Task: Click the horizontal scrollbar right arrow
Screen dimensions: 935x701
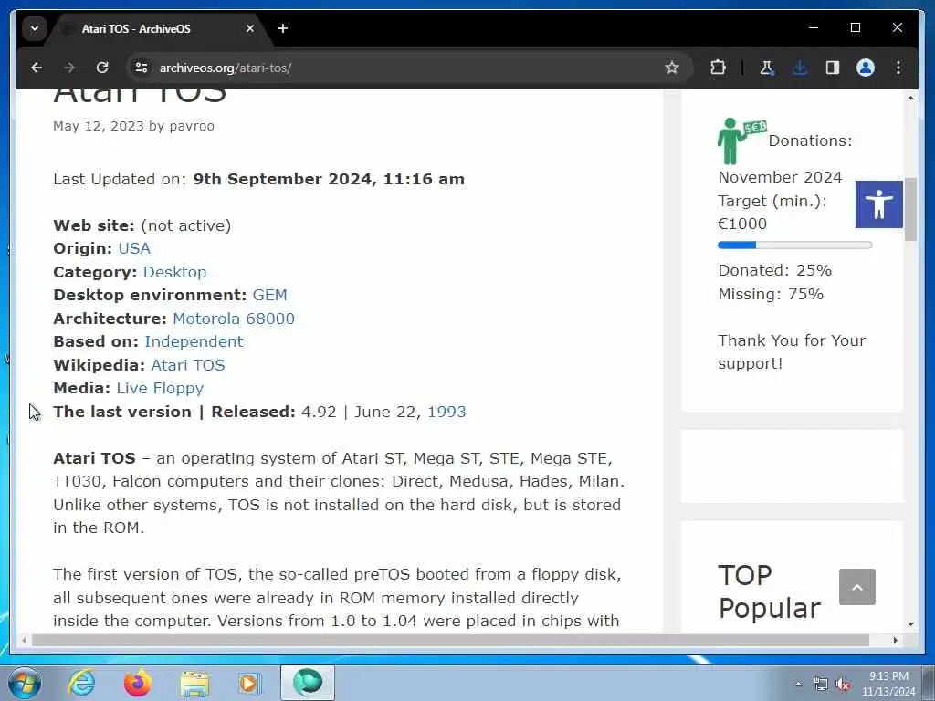Action: (x=895, y=640)
